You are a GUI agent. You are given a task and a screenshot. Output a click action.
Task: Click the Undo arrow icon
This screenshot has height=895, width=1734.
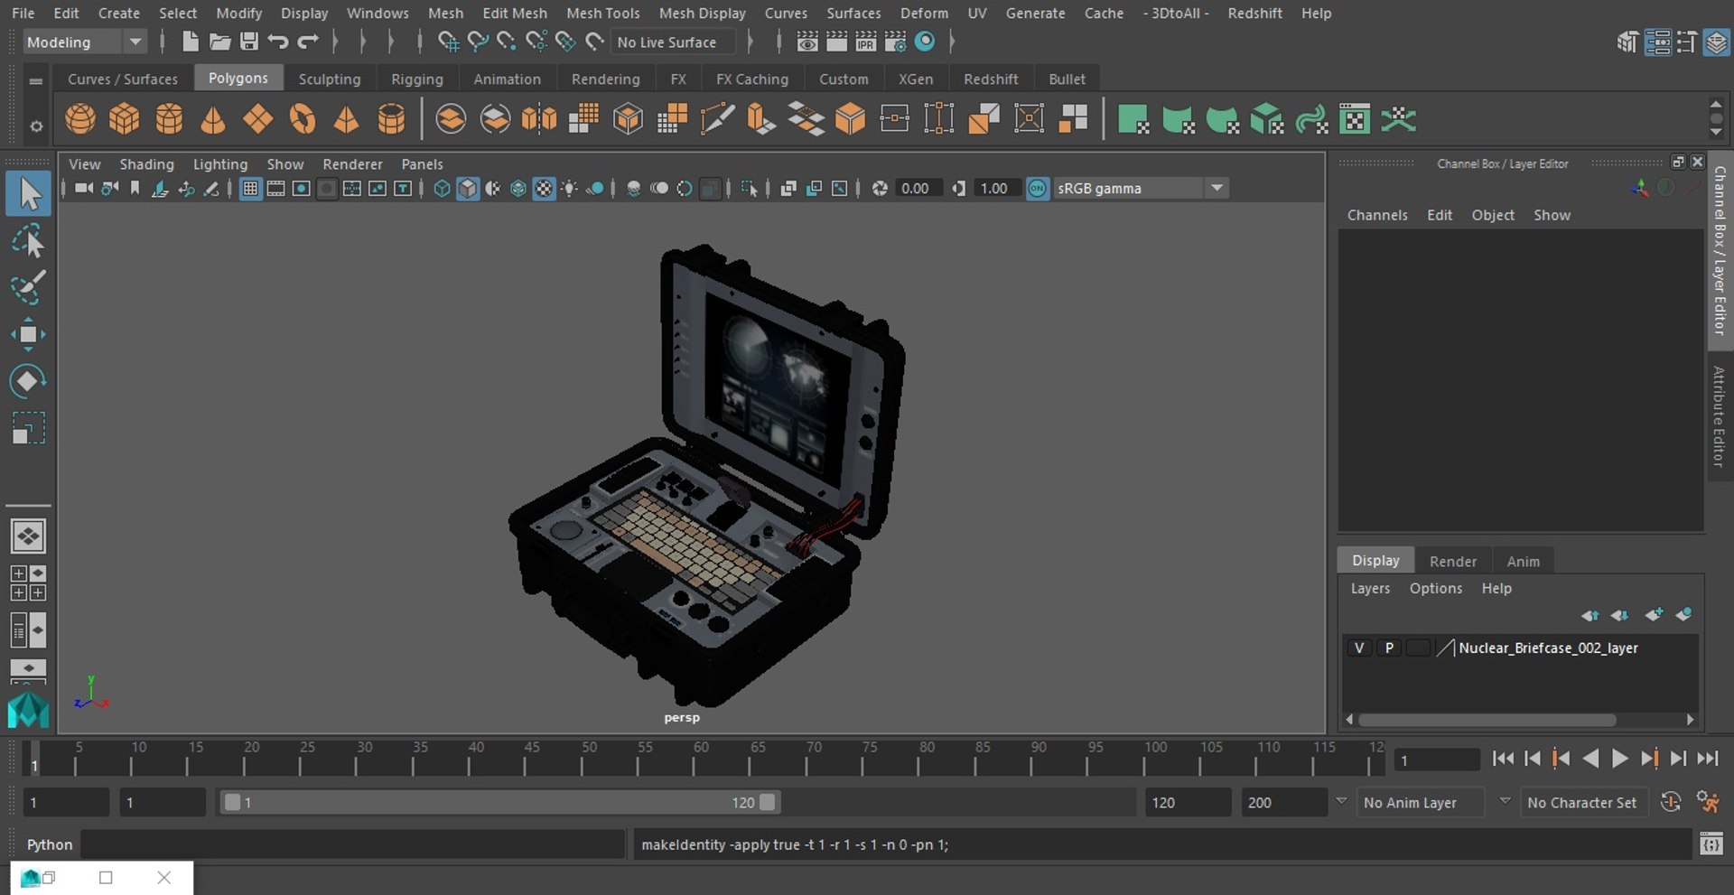[x=278, y=42]
